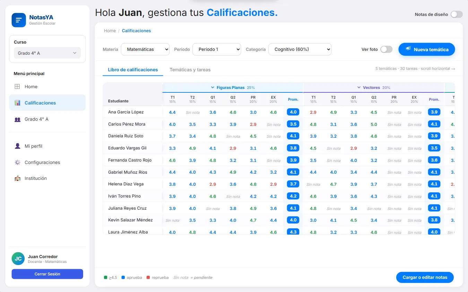Click the Institución school building icon
The height and width of the screenshot is (292, 468).
coord(17,178)
